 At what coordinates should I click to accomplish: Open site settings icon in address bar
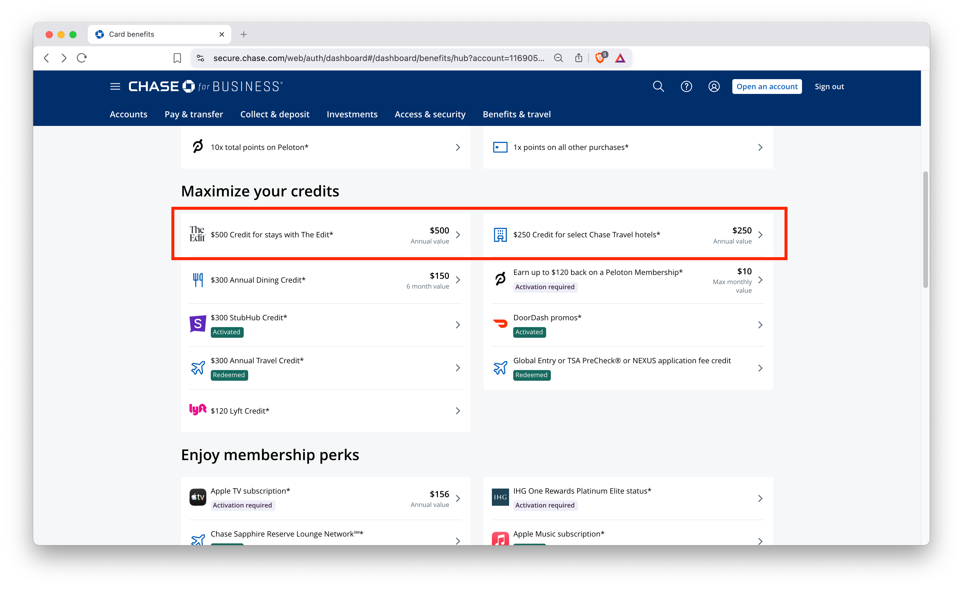(200, 58)
